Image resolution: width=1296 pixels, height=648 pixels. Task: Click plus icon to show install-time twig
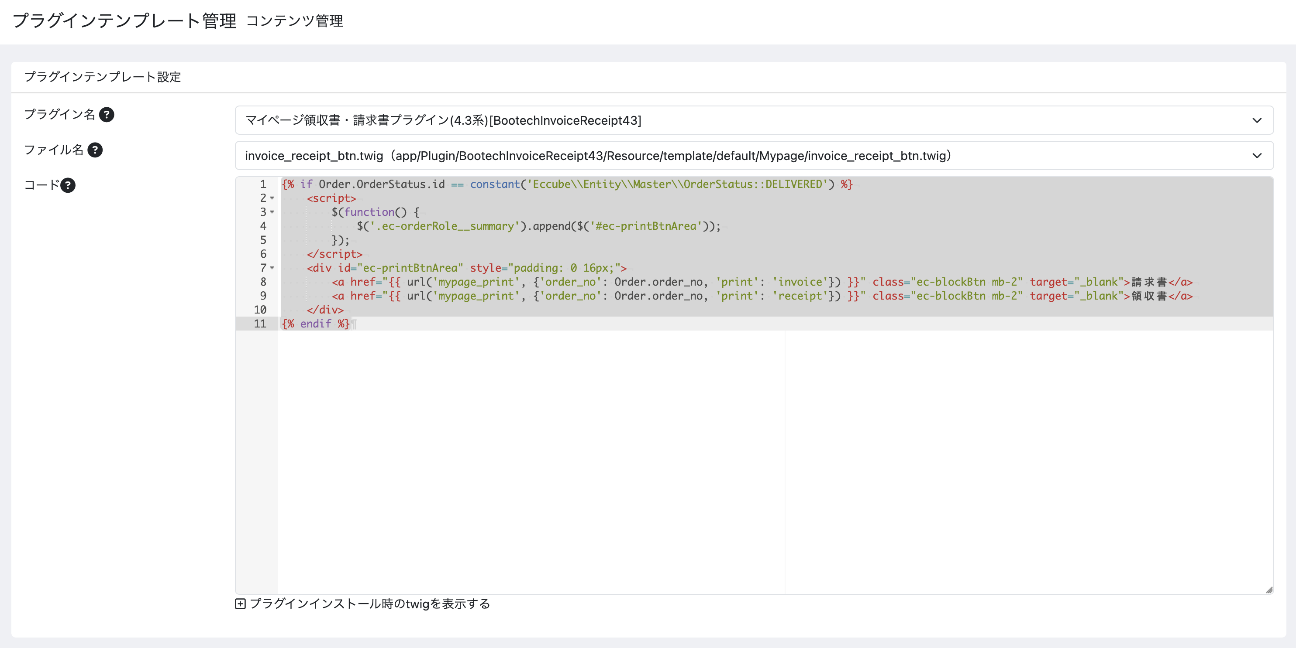point(241,604)
